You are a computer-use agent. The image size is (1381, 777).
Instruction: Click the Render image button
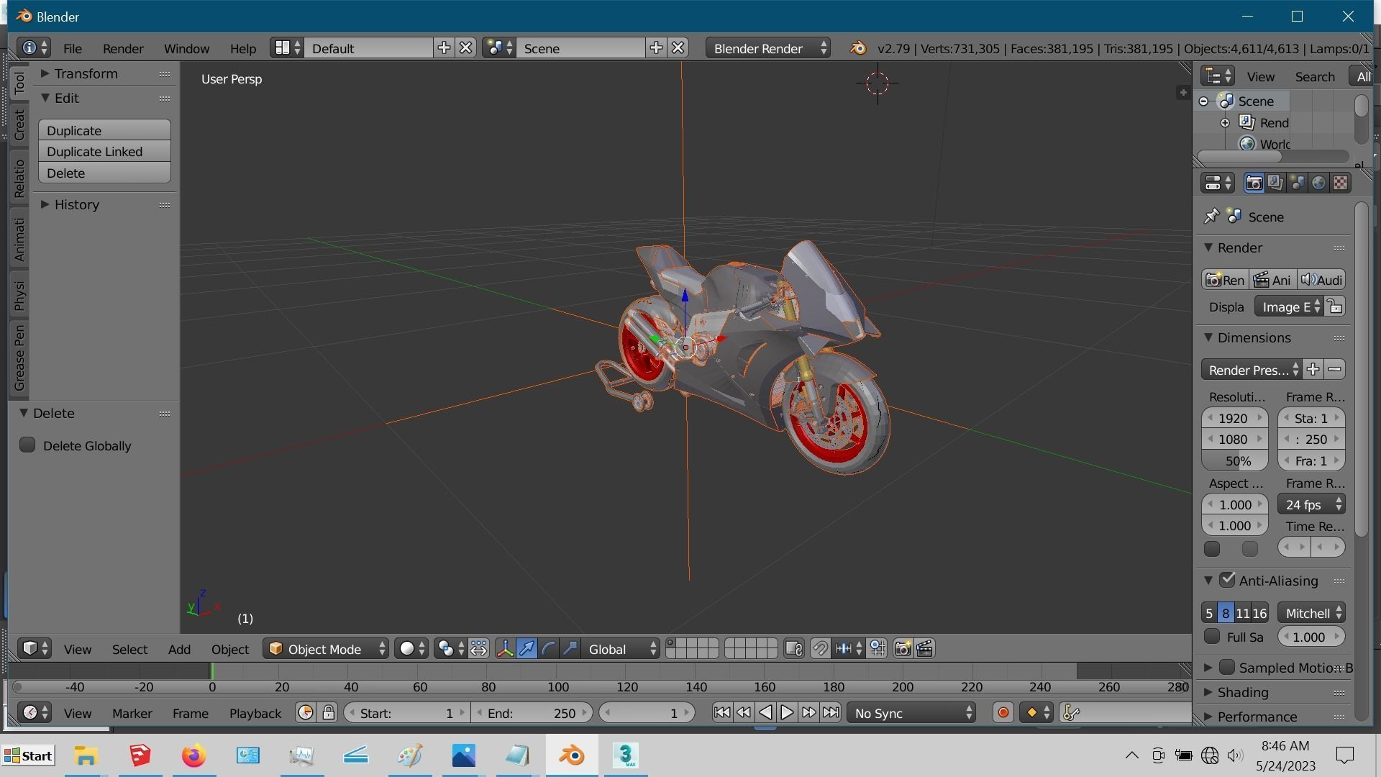[x=1224, y=280]
